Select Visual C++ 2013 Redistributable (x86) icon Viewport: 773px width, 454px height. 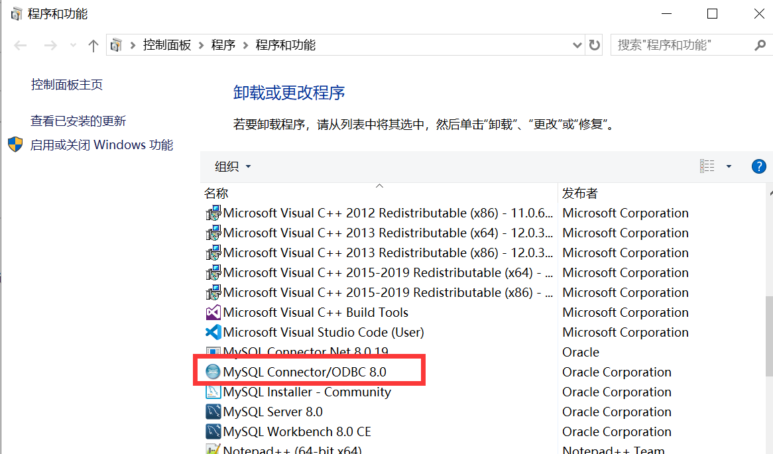[x=213, y=253]
